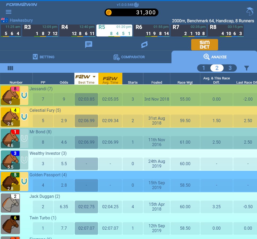Select Twin Turbo horse number 6 icon

[x=10, y=225]
